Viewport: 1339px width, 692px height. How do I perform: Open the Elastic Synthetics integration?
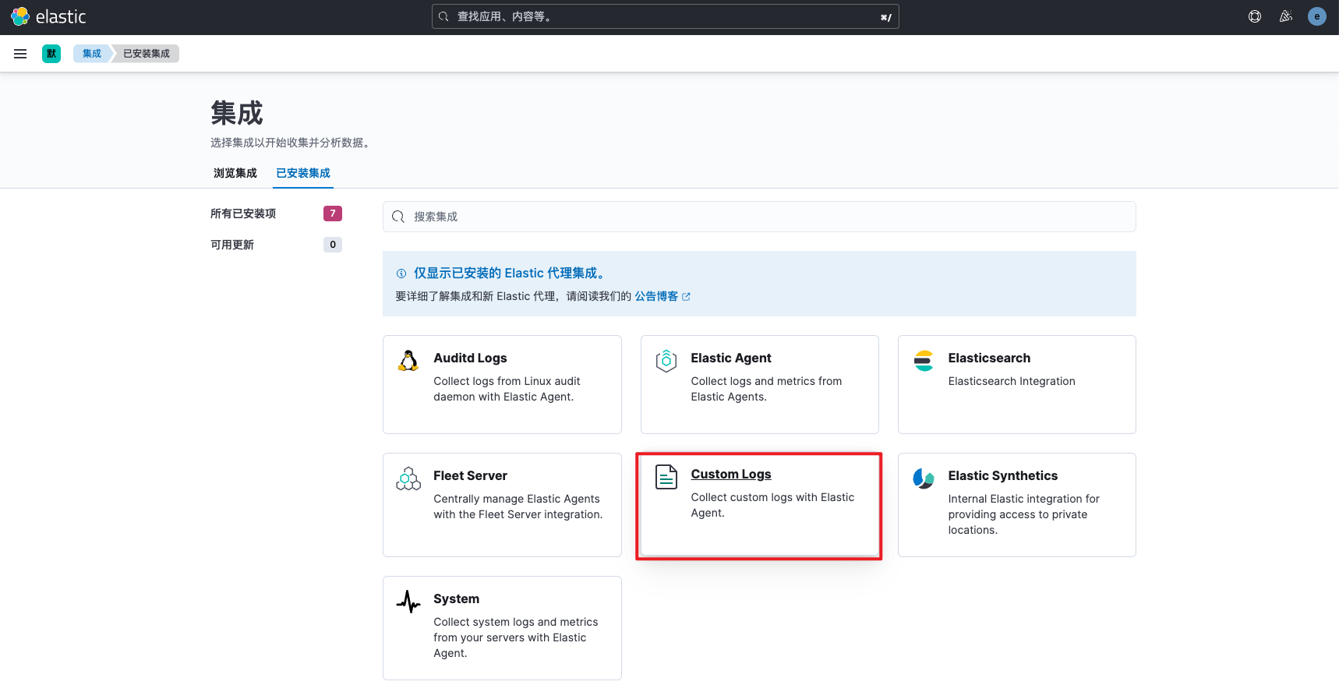point(1017,505)
